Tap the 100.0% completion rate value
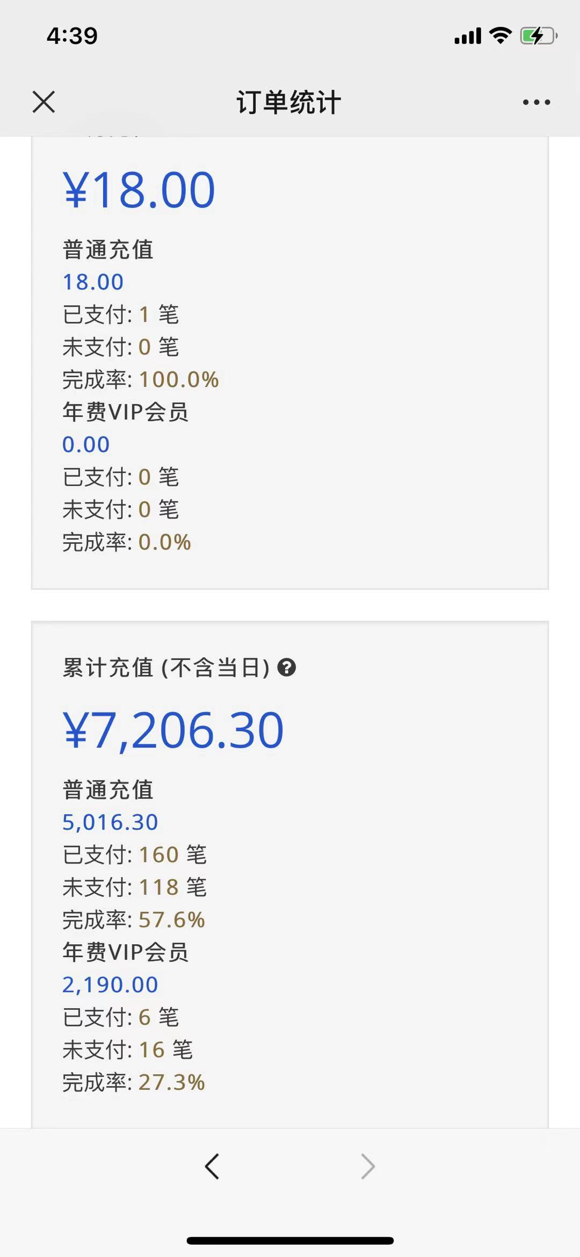 point(179,380)
